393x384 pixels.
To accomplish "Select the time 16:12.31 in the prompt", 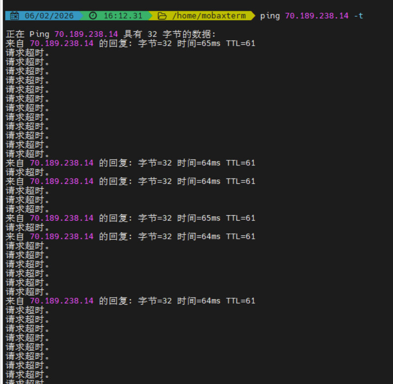I will 123,16.
